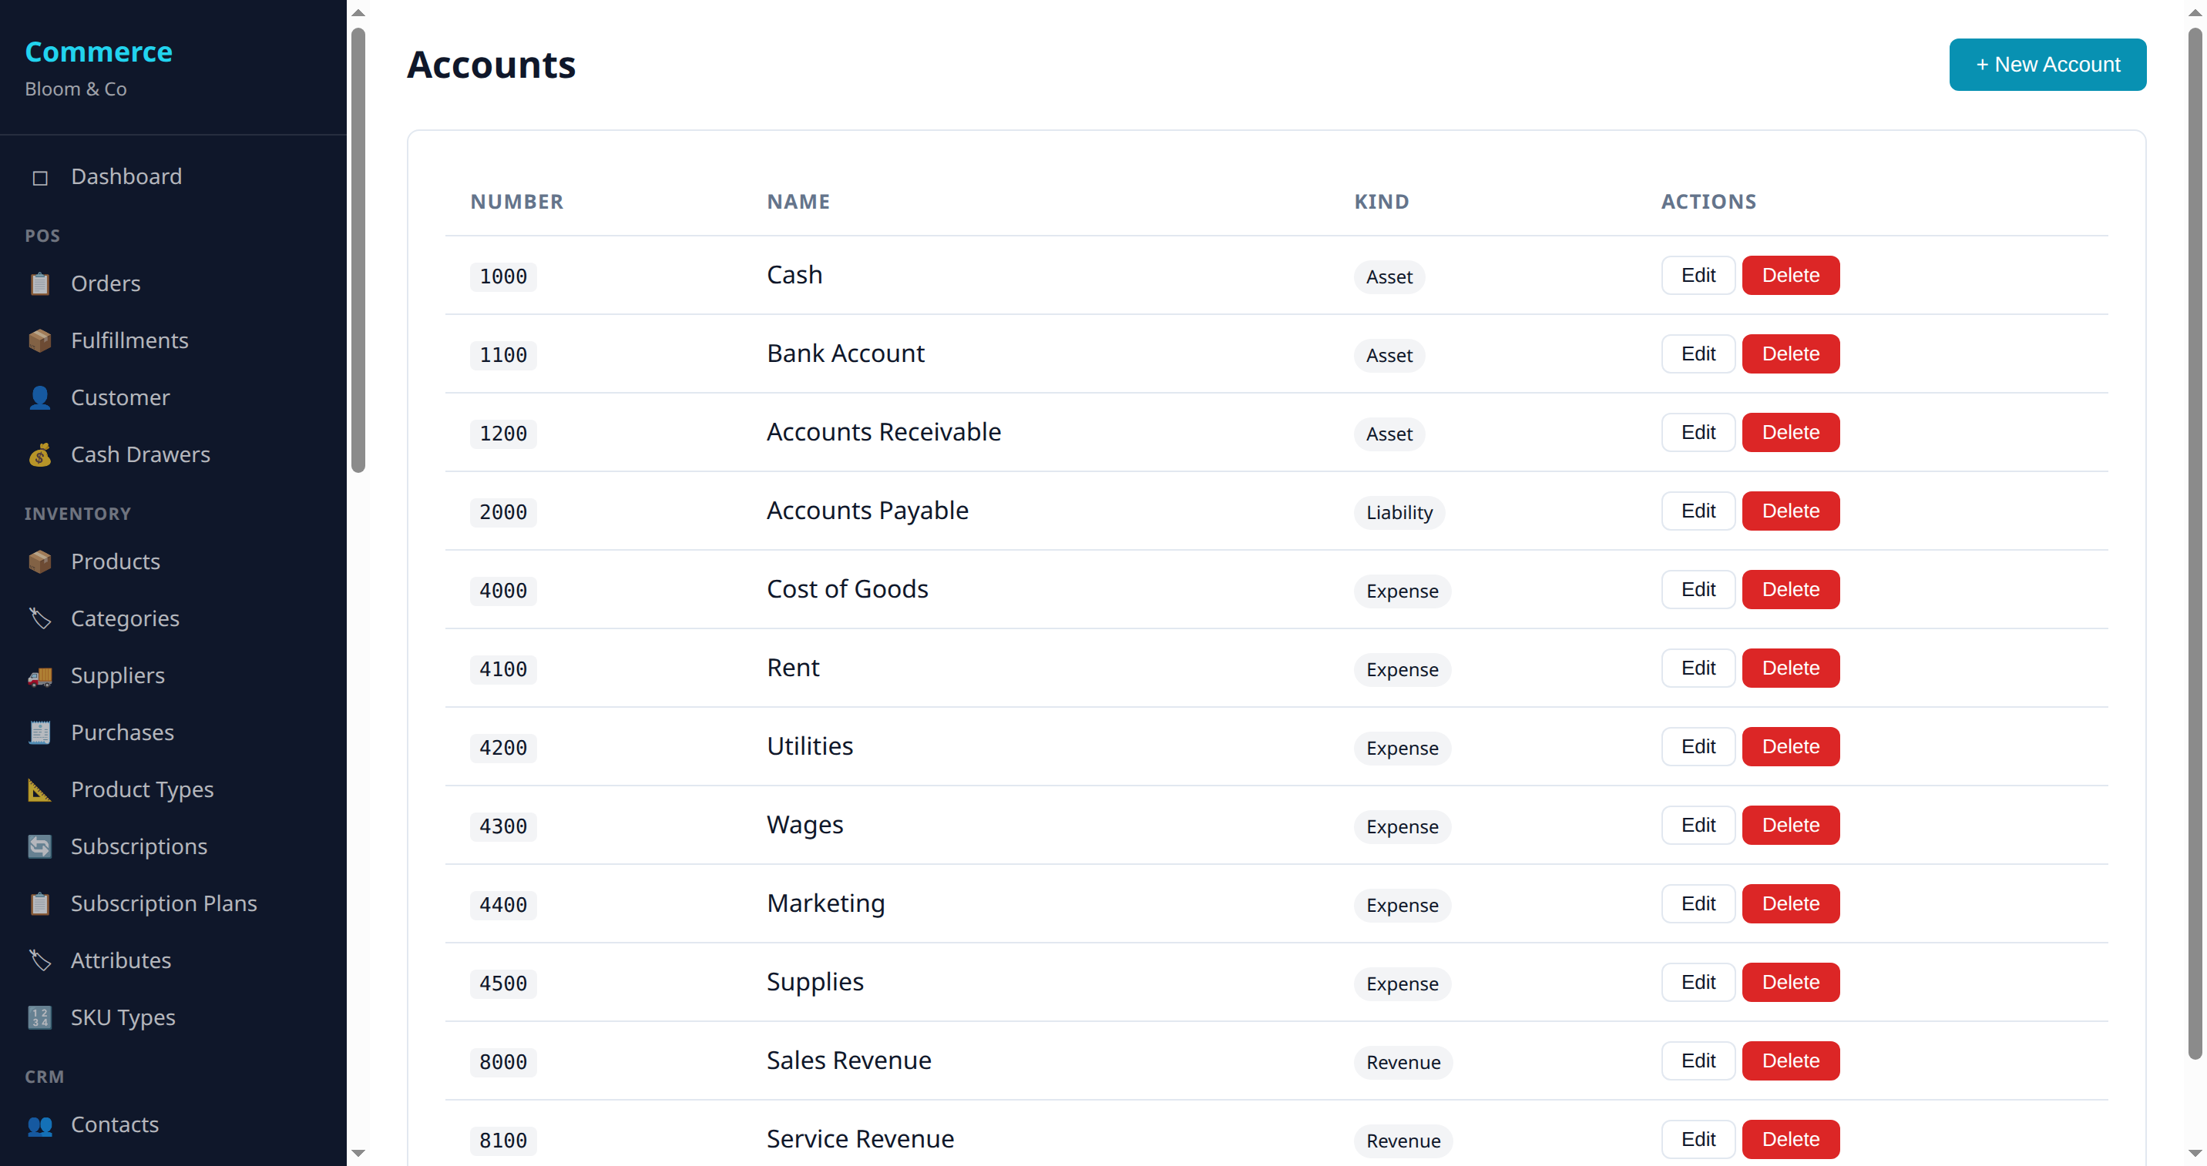The height and width of the screenshot is (1166, 2207).
Task: Click the Subscriptions refresh arrows icon
Action: [x=39, y=846]
